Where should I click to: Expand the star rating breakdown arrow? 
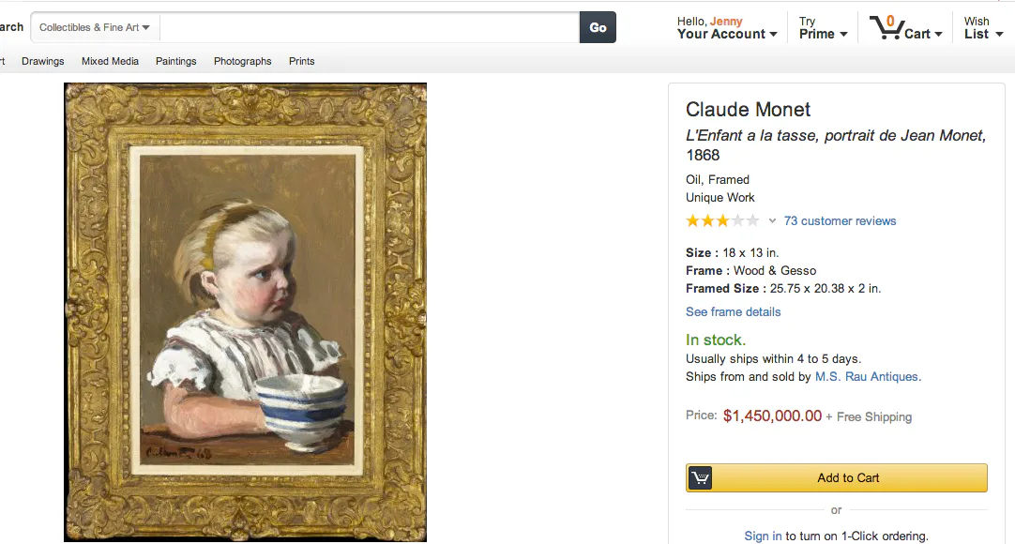pyautogui.click(x=772, y=221)
